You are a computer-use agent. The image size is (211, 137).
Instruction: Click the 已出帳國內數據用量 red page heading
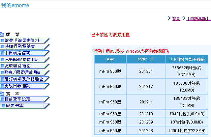(110, 35)
